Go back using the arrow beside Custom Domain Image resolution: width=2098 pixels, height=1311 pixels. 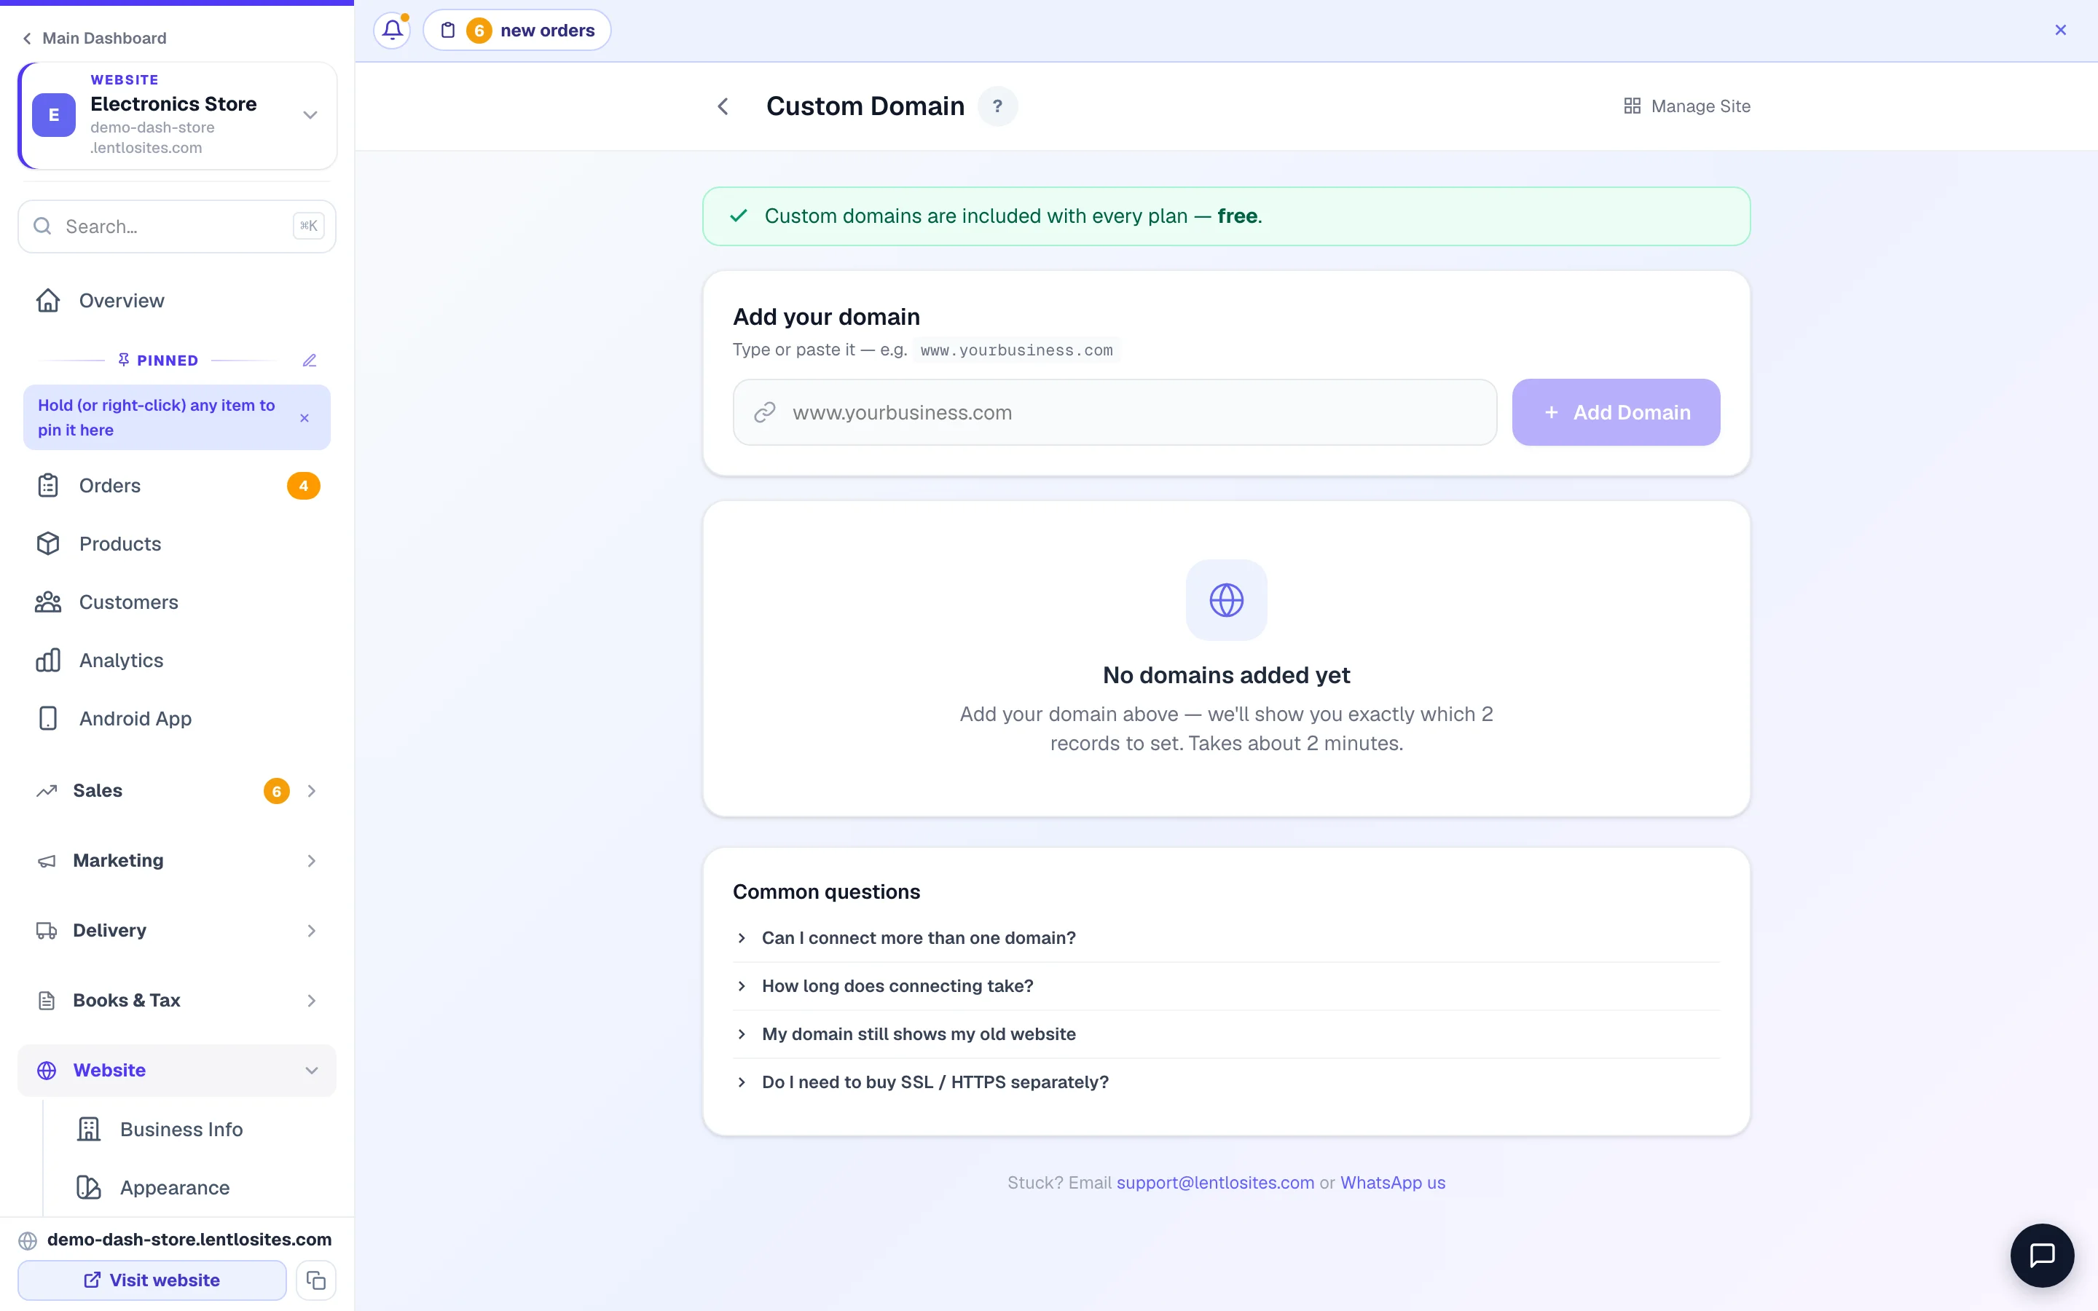tap(723, 106)
